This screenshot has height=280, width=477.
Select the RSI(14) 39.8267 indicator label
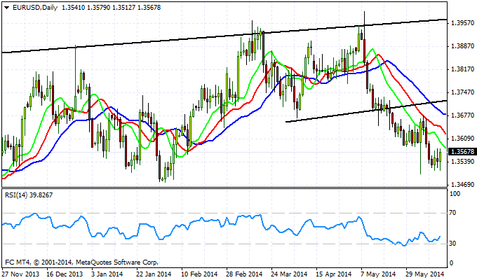pos(29,195)
